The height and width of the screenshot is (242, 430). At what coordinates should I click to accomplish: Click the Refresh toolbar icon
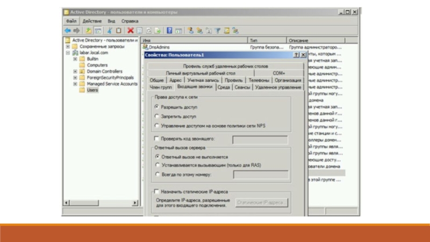[149, 31]
